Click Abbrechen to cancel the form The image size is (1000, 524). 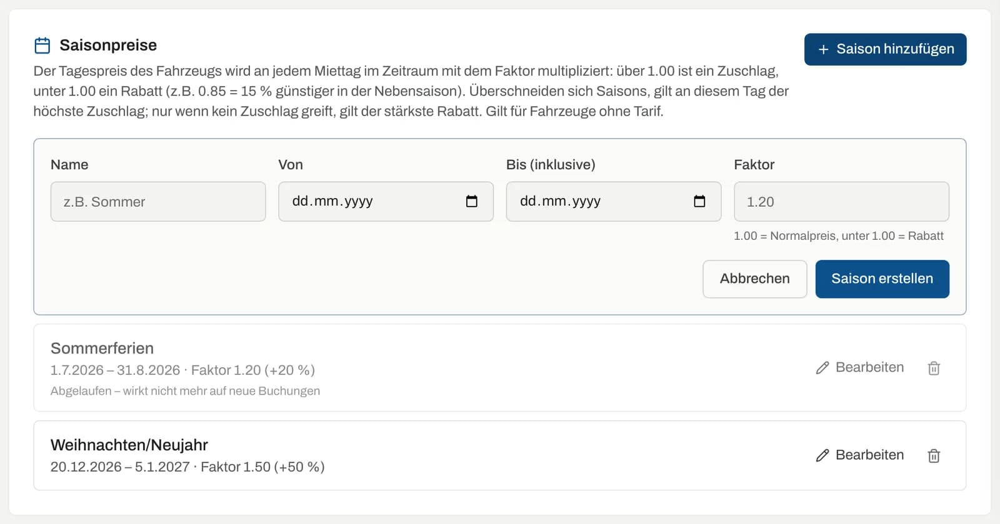click(x=754, y=279)
